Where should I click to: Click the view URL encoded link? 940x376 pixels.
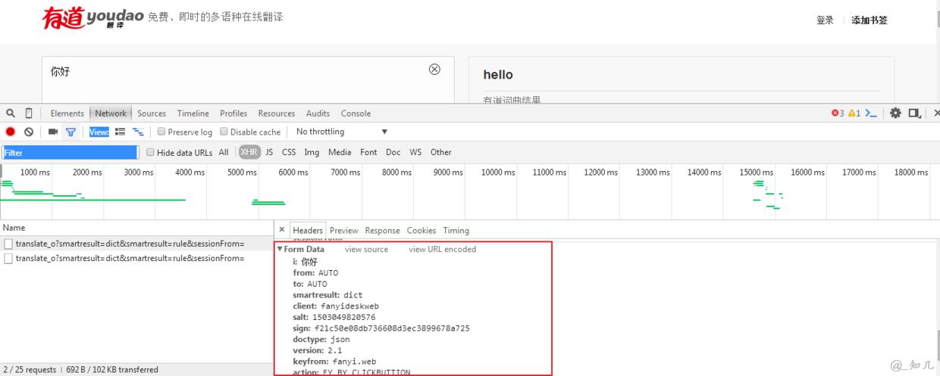click(442, 250)
